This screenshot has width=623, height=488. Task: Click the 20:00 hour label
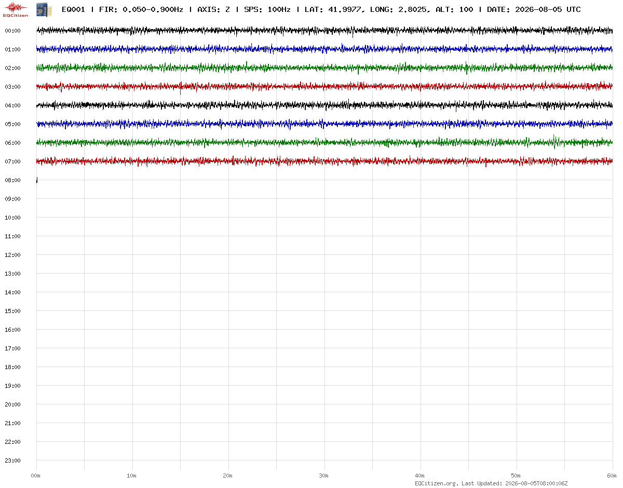coord(12,404)
